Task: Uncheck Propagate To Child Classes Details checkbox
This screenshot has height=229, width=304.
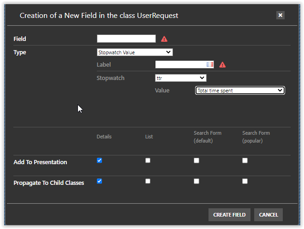Action: [x=99, y=181]
